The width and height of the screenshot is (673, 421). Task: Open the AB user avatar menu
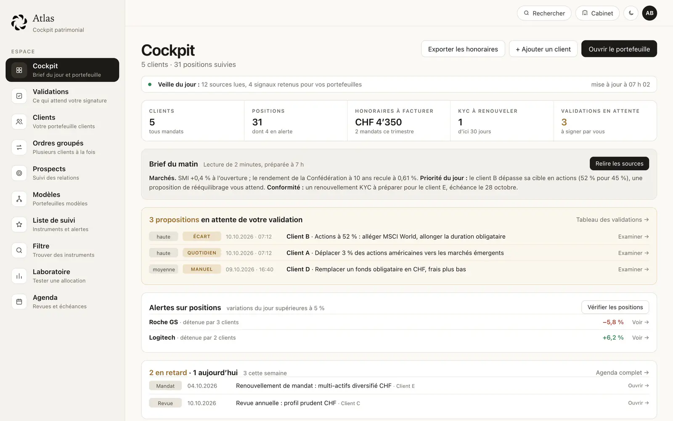(x=649, y=13)
